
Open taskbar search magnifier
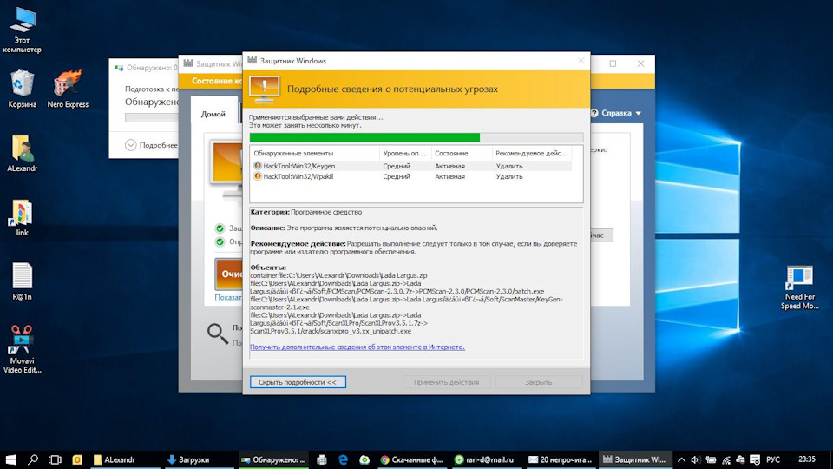[x=33, y=459]
